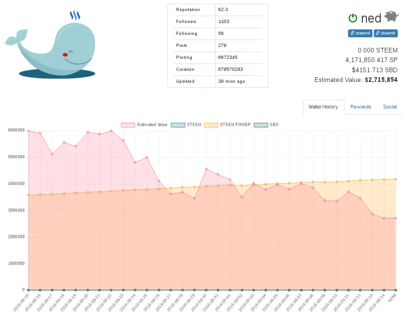The width and height of the screenshot is (406, 321).
Task: Select the Posts count 276
Action: (x=222, y=46)
